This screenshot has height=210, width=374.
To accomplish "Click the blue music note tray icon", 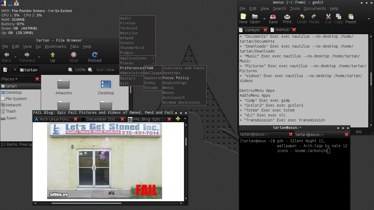I will (x=10, y=3).
